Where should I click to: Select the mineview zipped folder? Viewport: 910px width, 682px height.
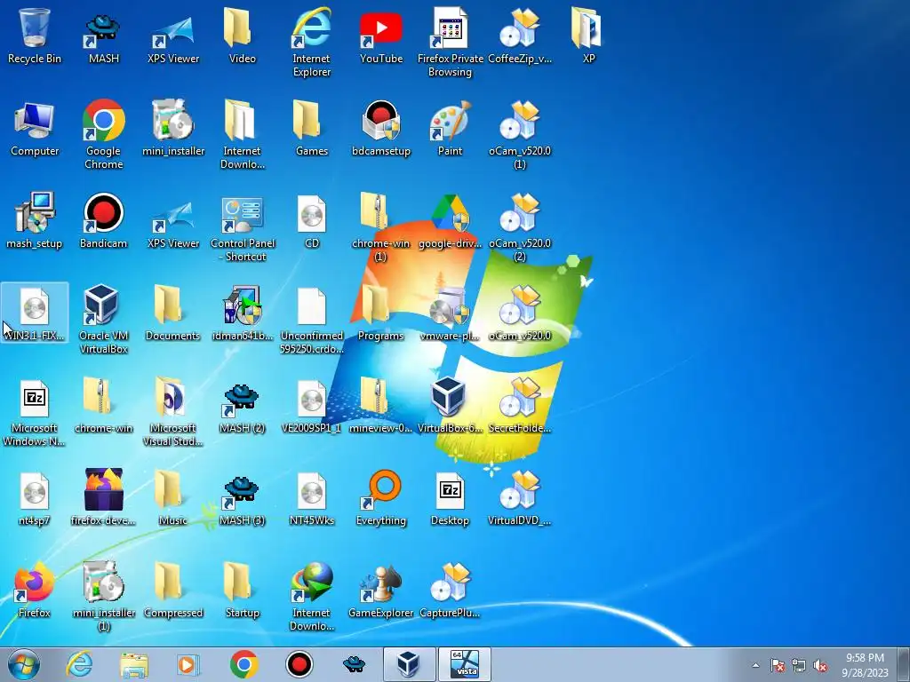click(x=380, y=405)
